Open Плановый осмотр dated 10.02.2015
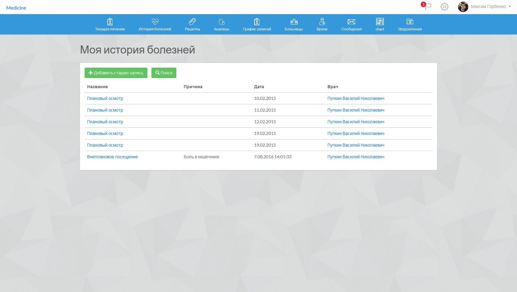The height and width of the screenshot is (292, 517). point(105,98)
